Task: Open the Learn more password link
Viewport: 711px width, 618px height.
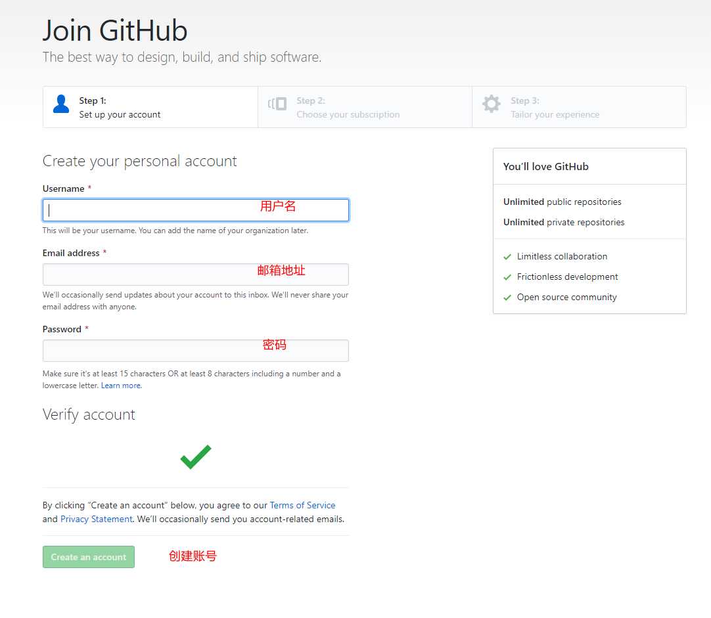Action: point(121,386)
